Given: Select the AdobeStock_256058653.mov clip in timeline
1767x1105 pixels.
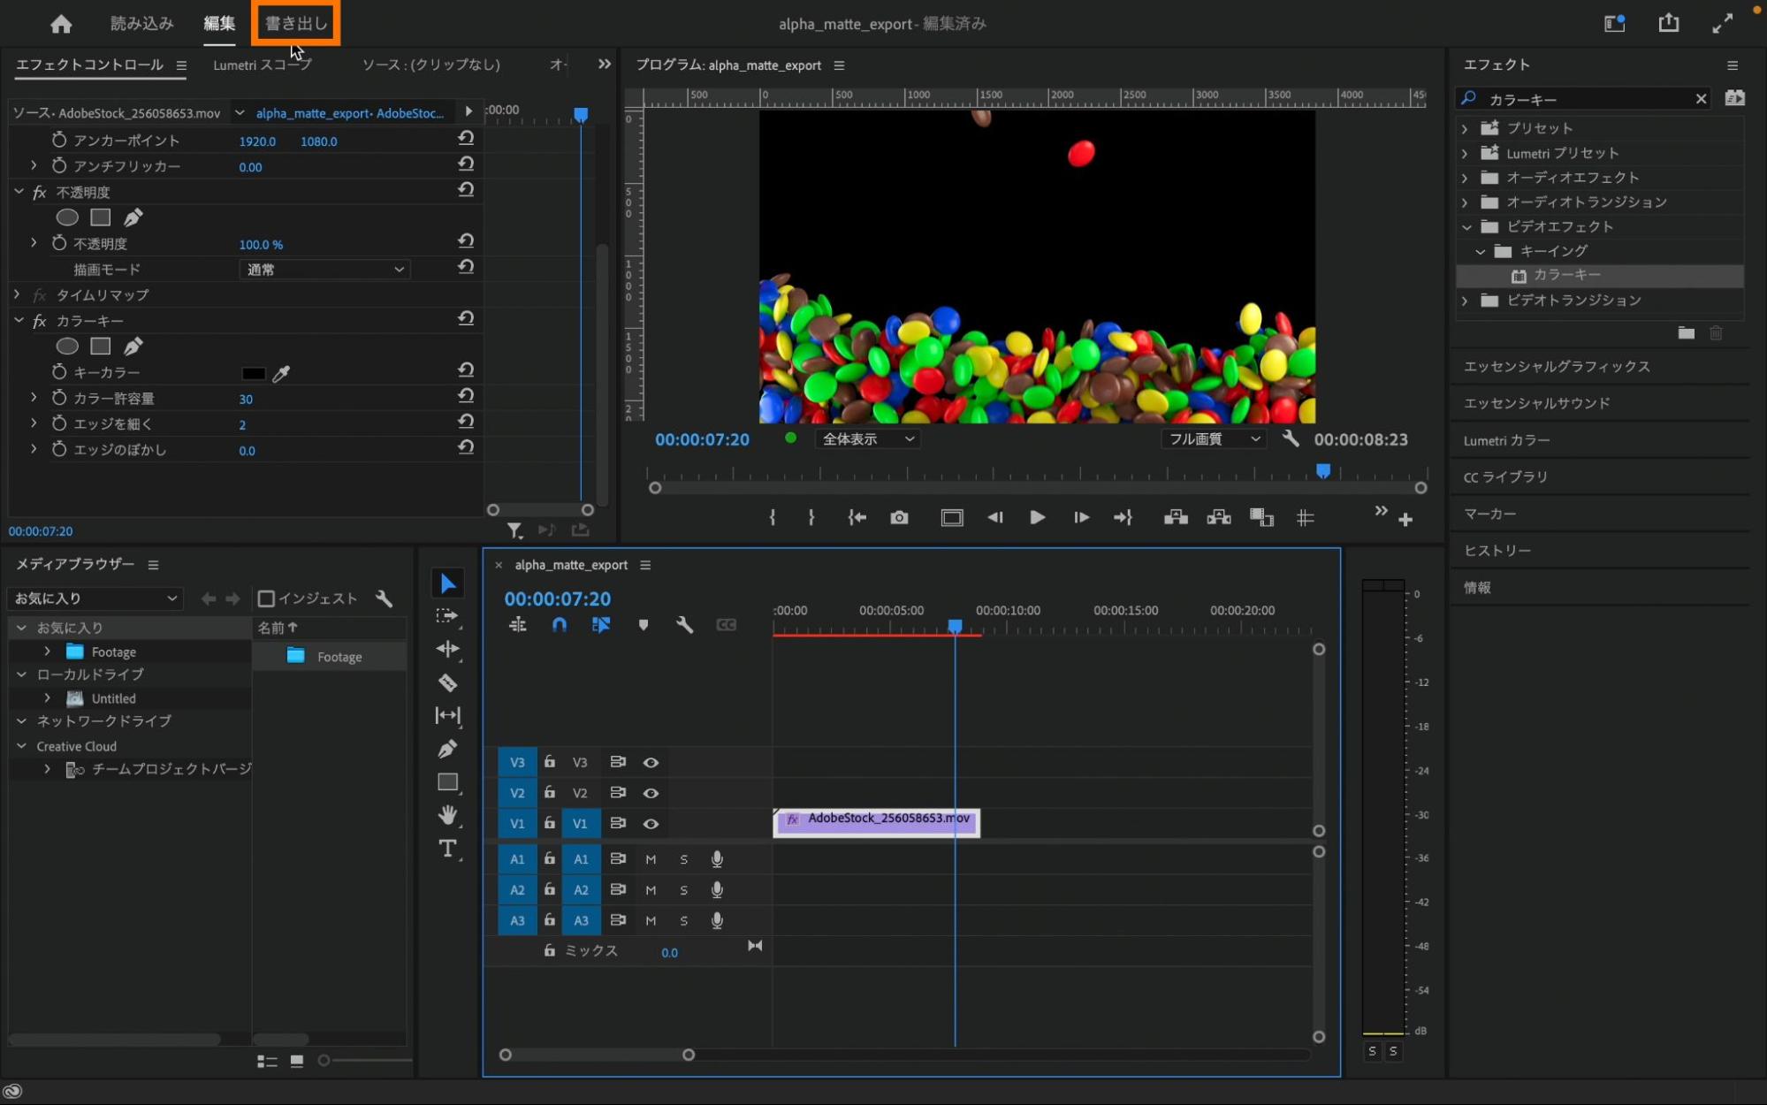Looking at the screenshot, I should pos(876,821).
